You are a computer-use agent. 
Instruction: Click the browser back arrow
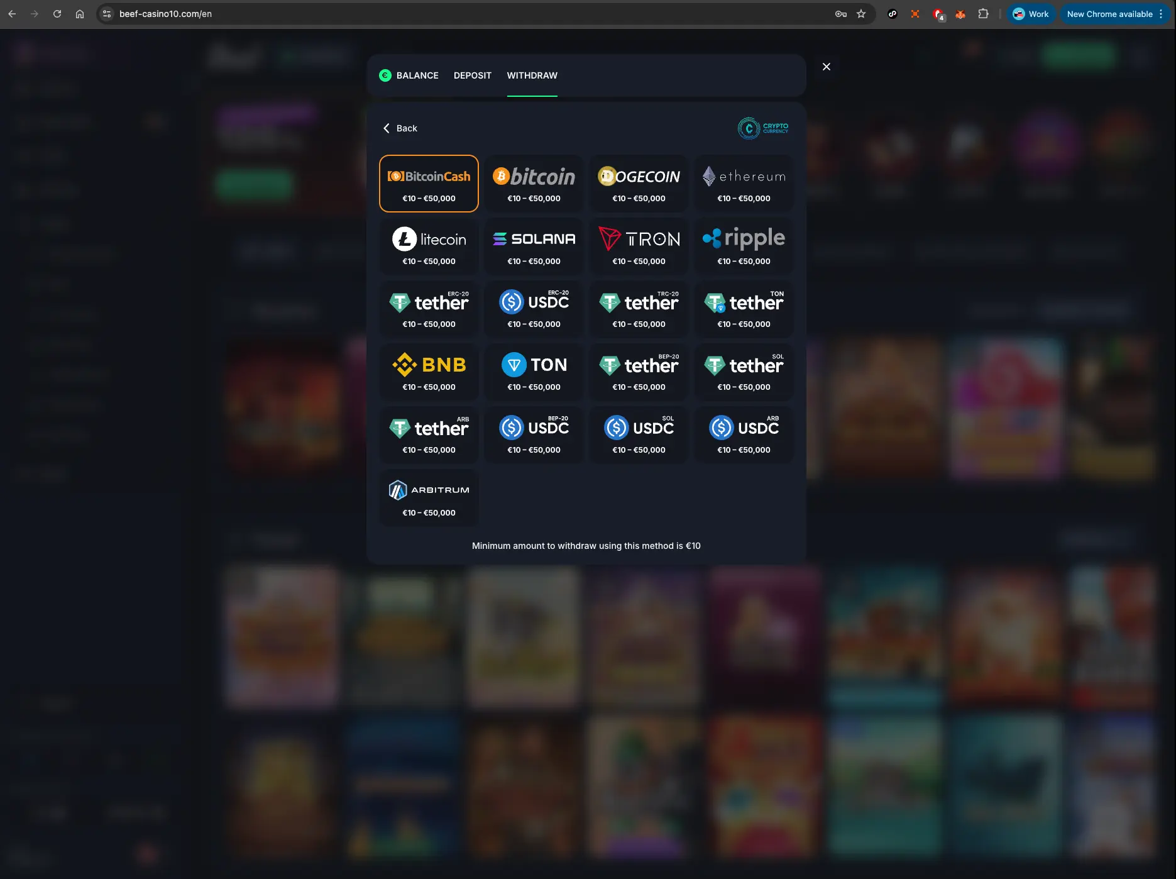(12, 14)
